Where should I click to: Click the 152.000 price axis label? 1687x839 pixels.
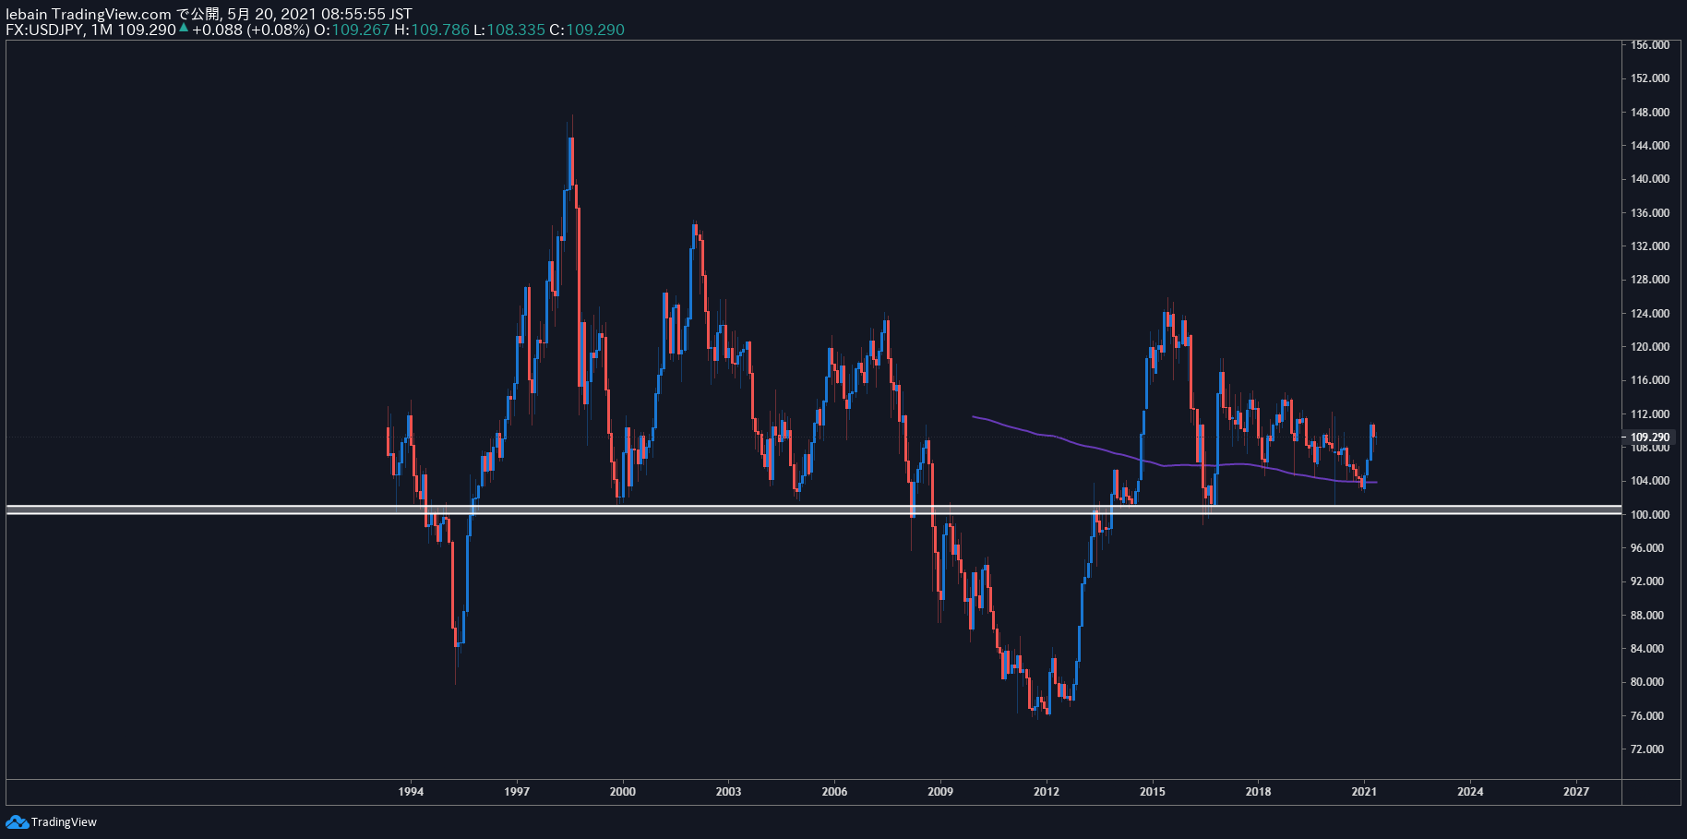pyautogui.click(x=1650, y=78)
